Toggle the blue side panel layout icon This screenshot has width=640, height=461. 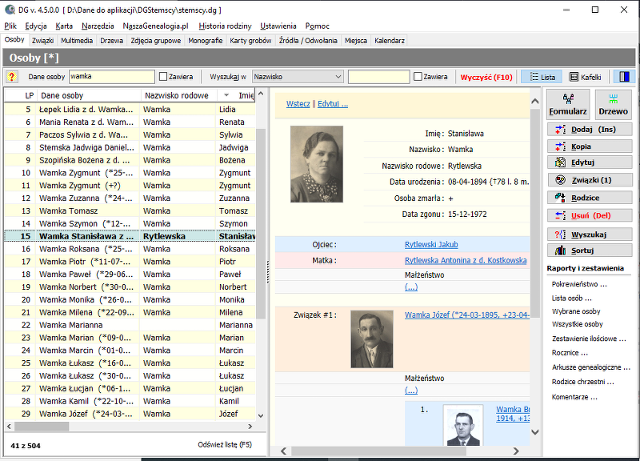point(625,76)
